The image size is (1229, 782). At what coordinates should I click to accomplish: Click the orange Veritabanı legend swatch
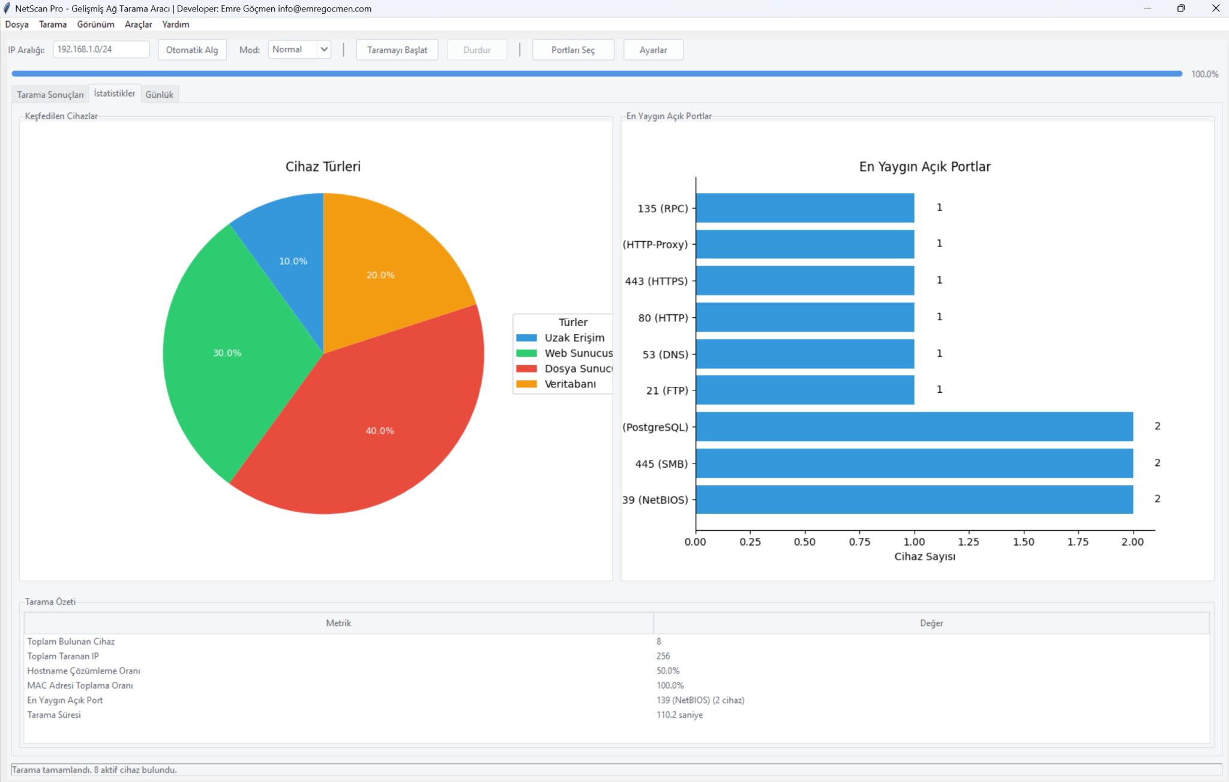click(526, 384)
